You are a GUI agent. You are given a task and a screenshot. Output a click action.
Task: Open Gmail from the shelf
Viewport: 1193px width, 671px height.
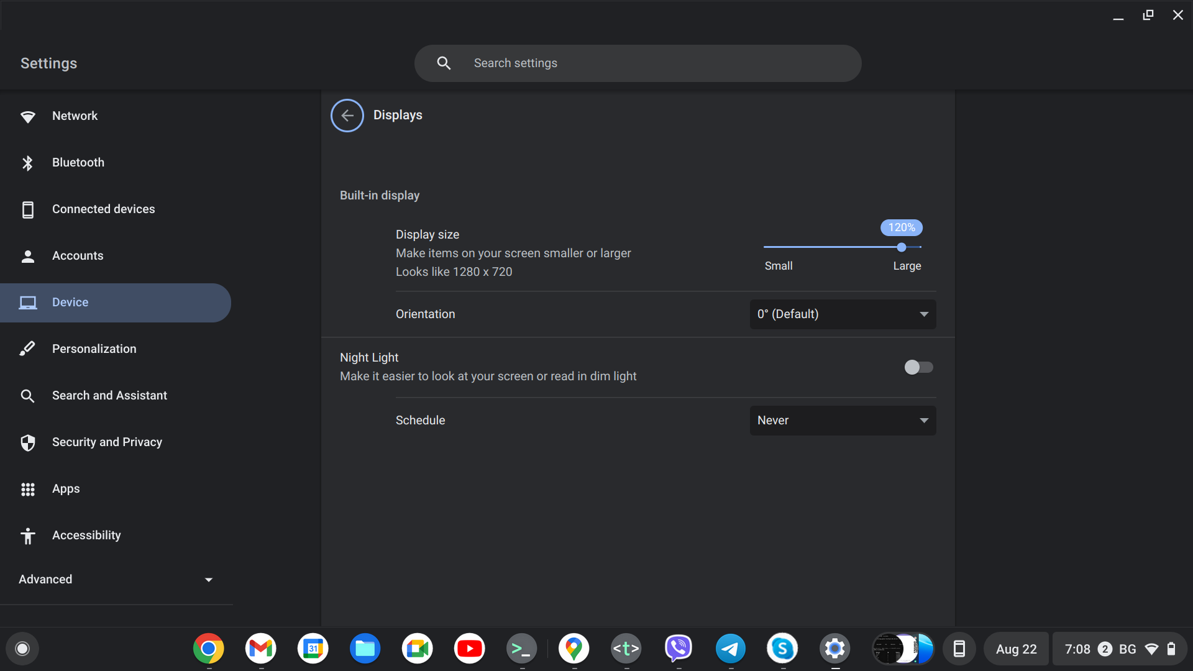pyautogui.click(x=260, y=649)
